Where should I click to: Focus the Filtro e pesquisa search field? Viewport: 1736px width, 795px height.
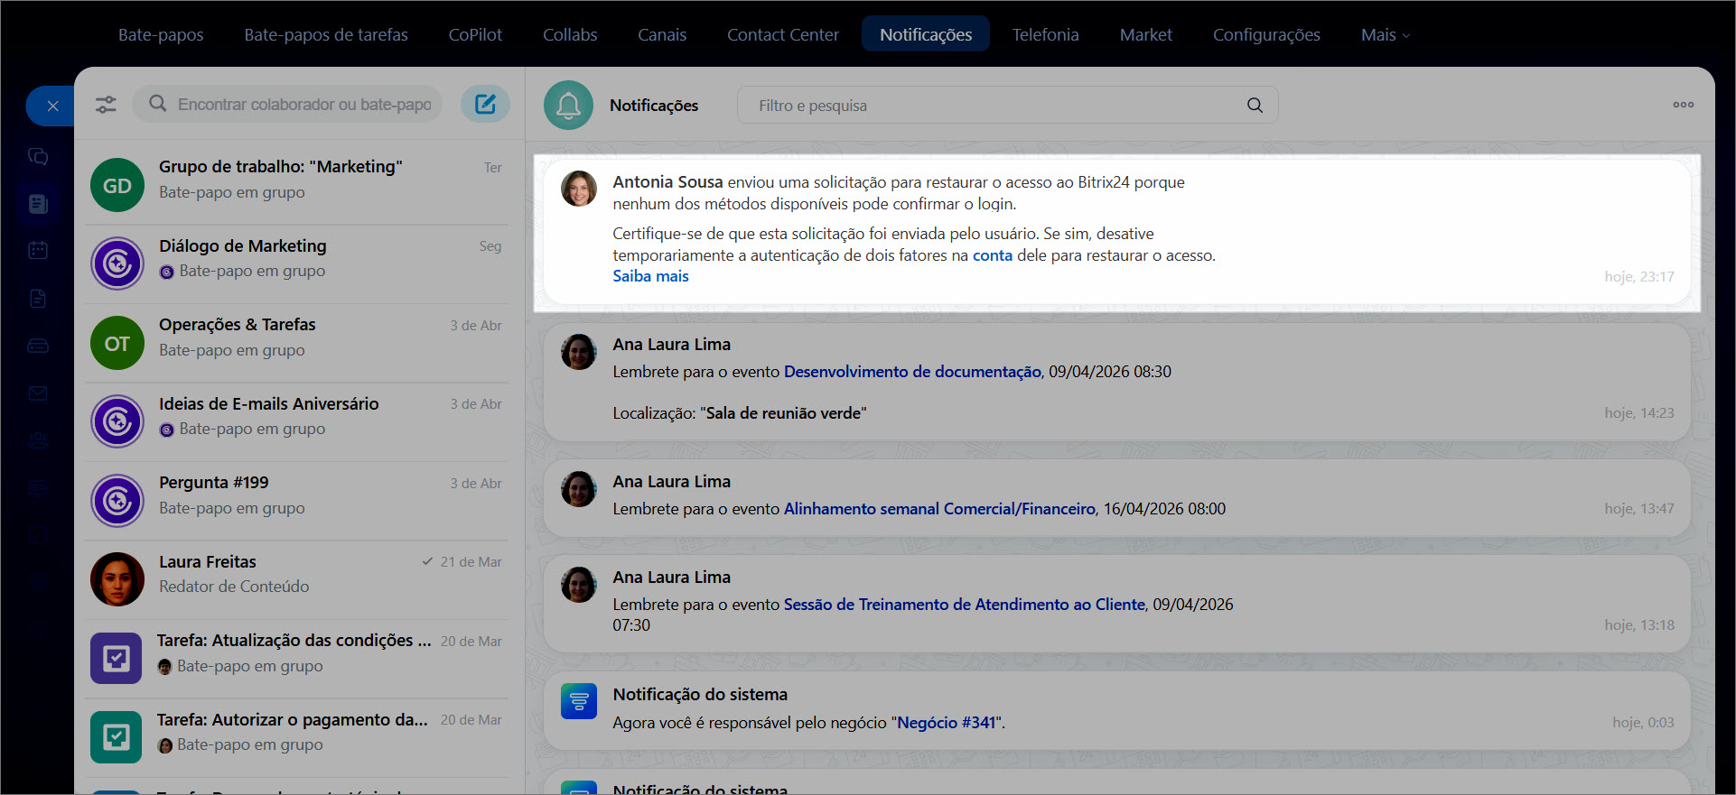(994, 106)
